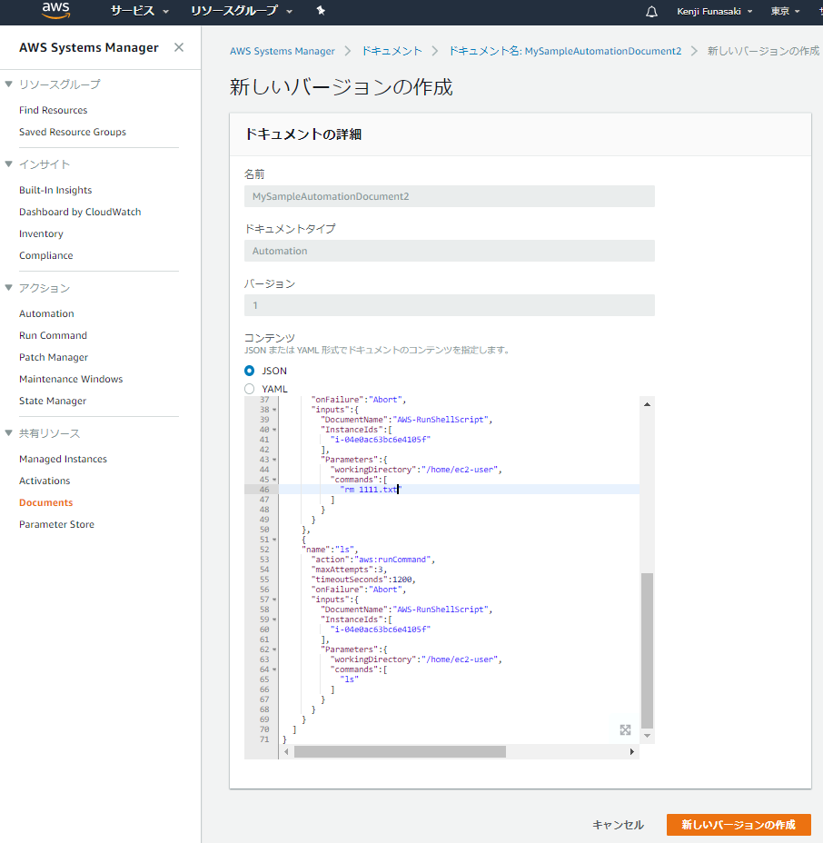The width and height of the screenshot is (823, 843).
Task: Navigate to Automation in sidebar
Action: click(46, 313)
